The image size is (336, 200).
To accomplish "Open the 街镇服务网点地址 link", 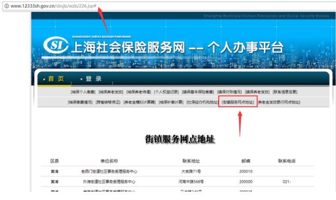I will (237, 102).
